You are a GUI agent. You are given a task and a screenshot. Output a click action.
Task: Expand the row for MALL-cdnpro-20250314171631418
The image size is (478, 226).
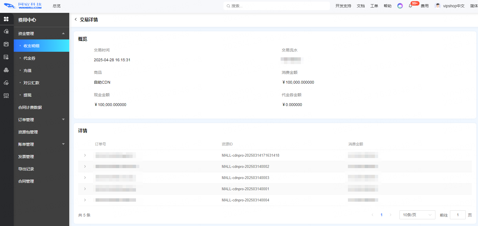tap(85, 155)
